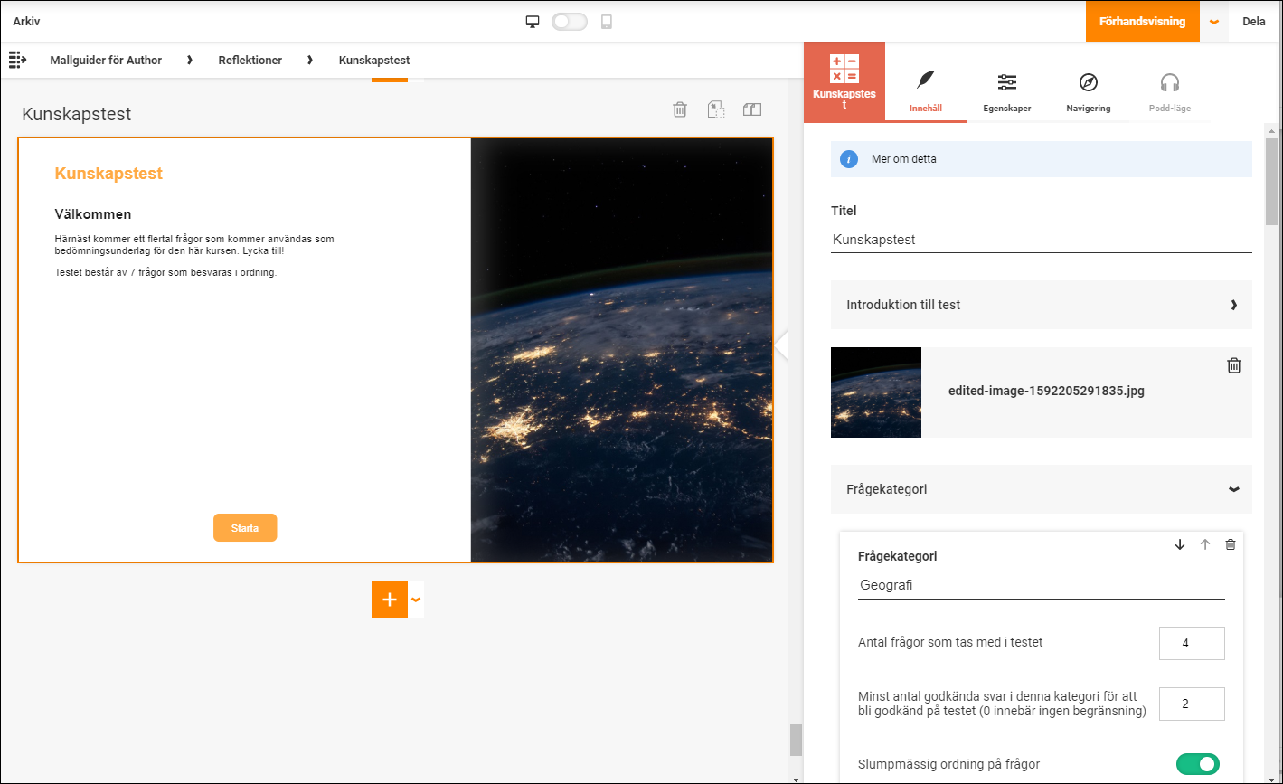Image resolution: width=1283 pixels, height=784 pixels.
Task: Switch to the Navigering tab
Action: [1089, 93]
